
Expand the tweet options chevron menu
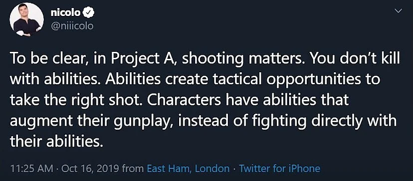tap(399, 11)
